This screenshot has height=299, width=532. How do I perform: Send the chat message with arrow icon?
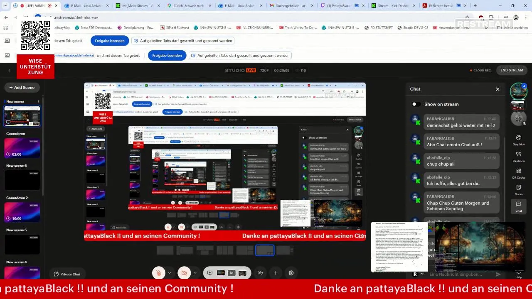[x=498, y=274]
